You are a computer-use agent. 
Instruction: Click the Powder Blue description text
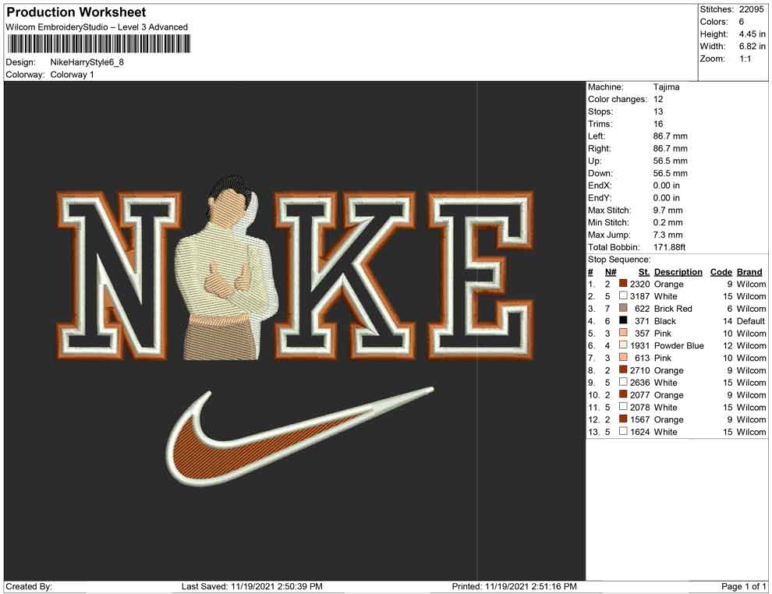tap(678, 345)
